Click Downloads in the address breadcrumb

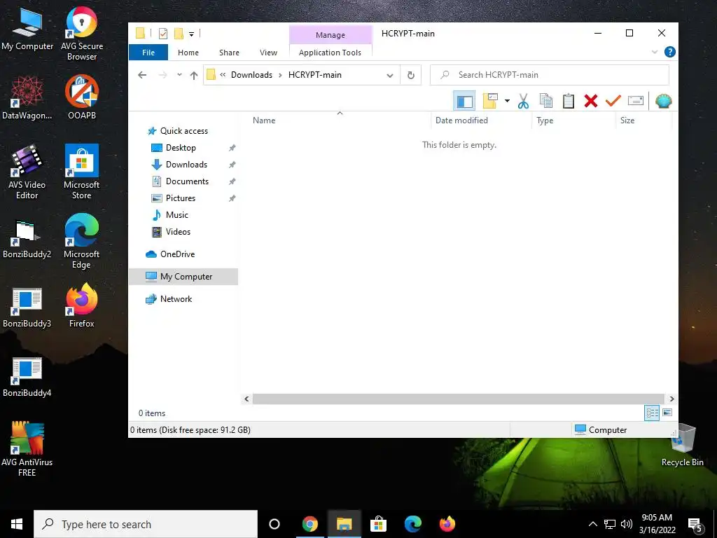251,75
